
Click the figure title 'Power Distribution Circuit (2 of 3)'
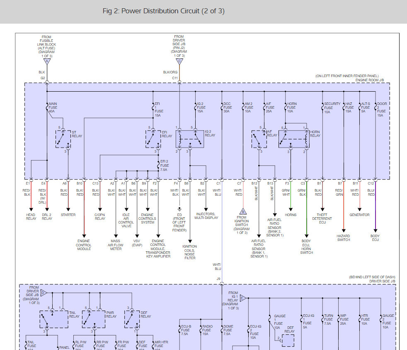[x=164, y=11]
